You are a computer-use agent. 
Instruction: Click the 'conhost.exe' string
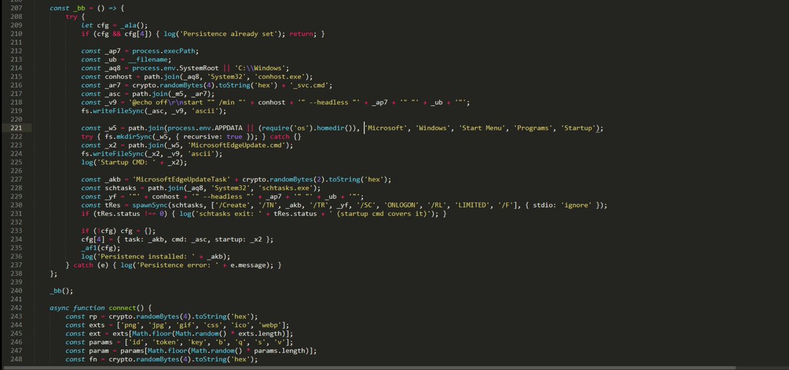[x=282, y=76]
